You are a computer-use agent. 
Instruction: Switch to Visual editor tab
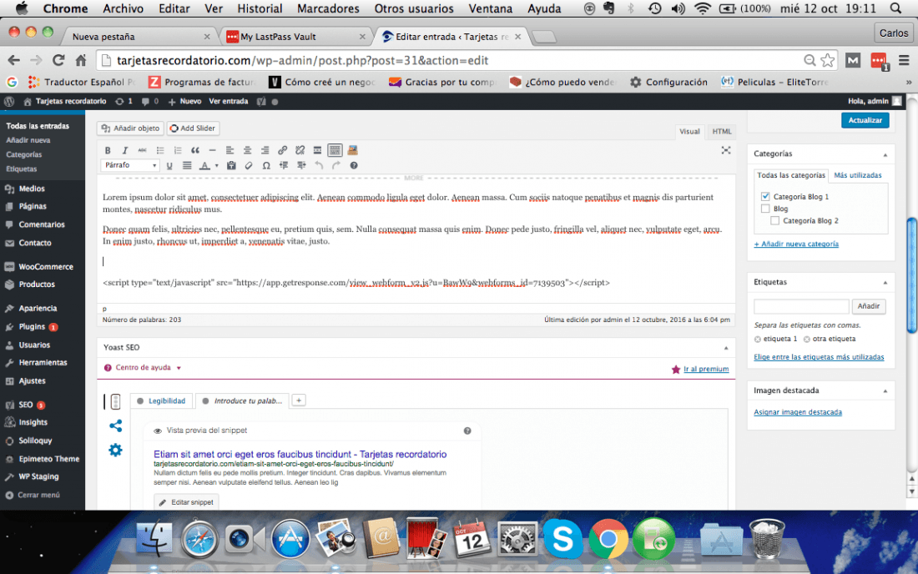689,131
